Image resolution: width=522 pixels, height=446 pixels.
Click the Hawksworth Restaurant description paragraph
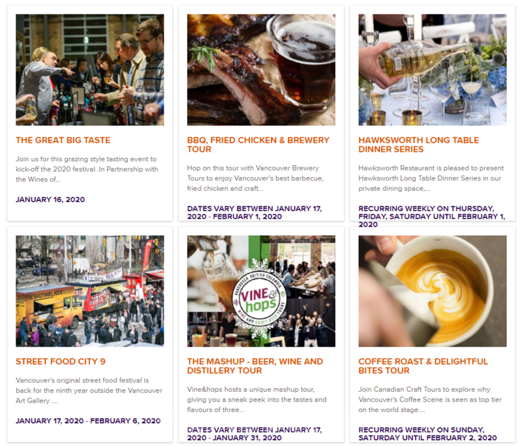[x=431, y=178]
